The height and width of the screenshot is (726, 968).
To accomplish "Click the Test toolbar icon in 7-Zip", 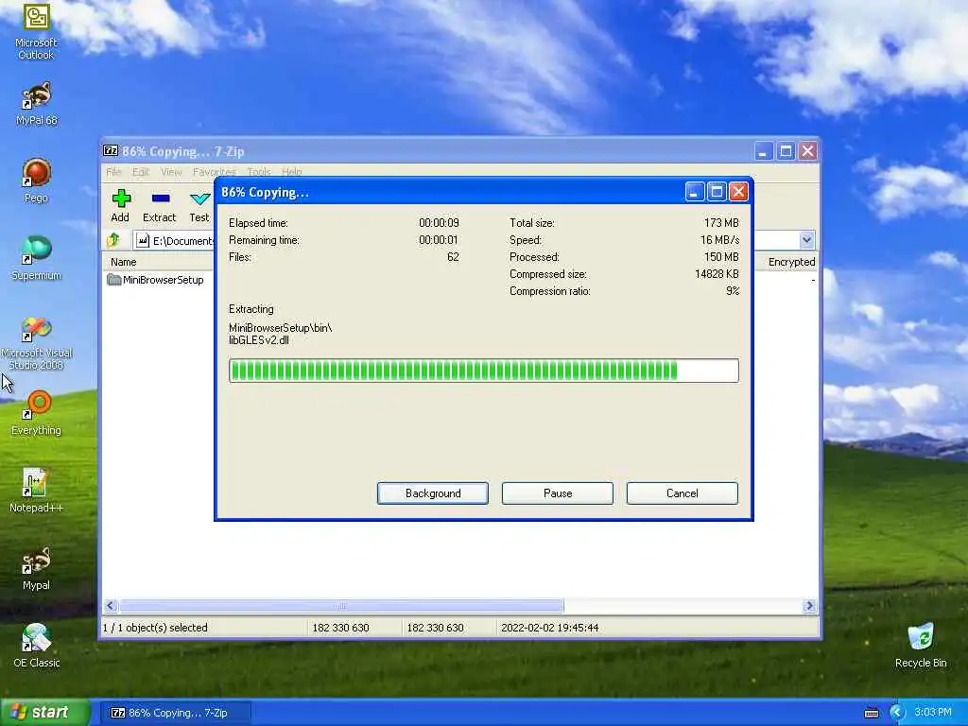I will point(199,206).
